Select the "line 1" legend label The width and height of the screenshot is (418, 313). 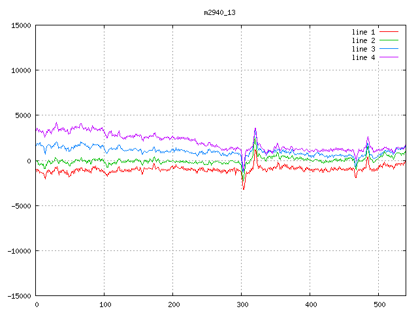point(364,32)
